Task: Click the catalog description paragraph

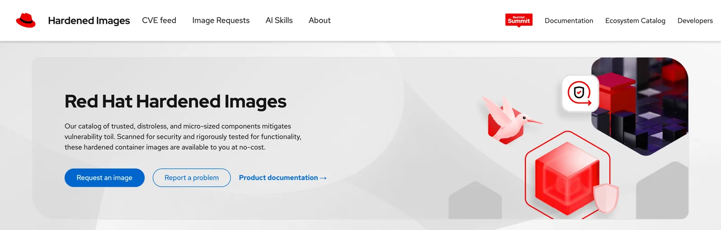Action: pyautogui.click(x=183, y=137)
